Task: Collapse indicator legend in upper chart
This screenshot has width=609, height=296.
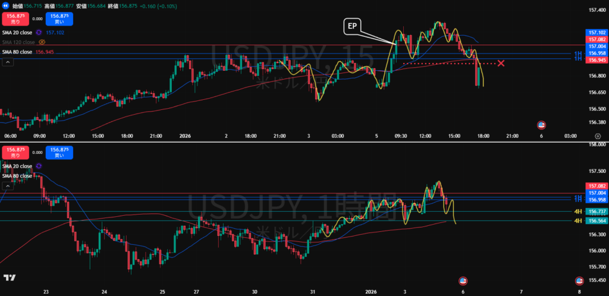Action: [7, 61]
